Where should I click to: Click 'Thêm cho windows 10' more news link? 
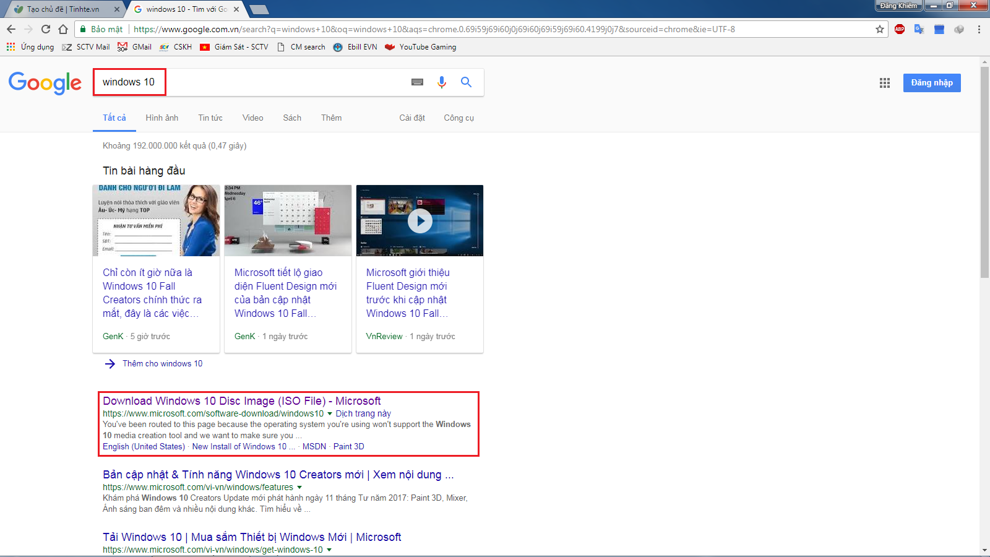[162, 364]
